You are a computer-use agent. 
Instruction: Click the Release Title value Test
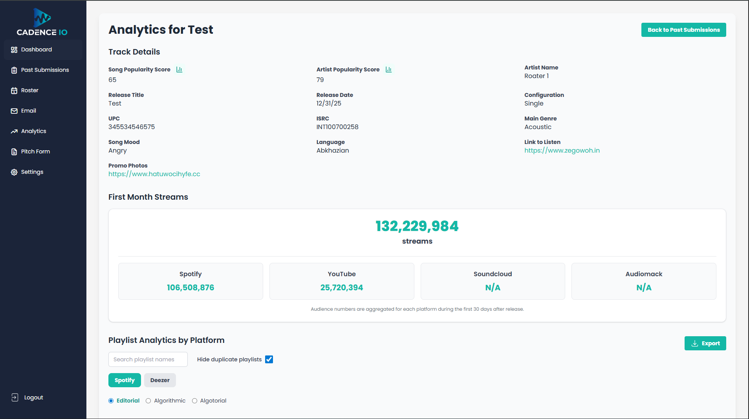(115, 103)
